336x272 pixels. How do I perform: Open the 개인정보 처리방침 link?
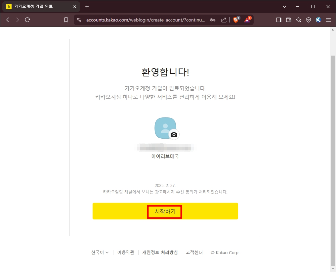point(160,252)
